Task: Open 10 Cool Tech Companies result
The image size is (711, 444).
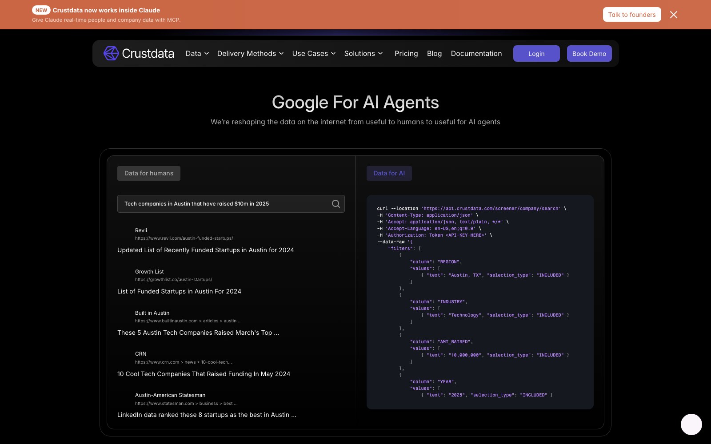Action: click(x=204, y=374)
